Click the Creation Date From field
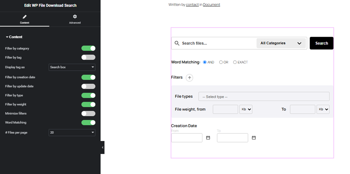Screen dimensions: 350x174 click(x=187, y=138)
